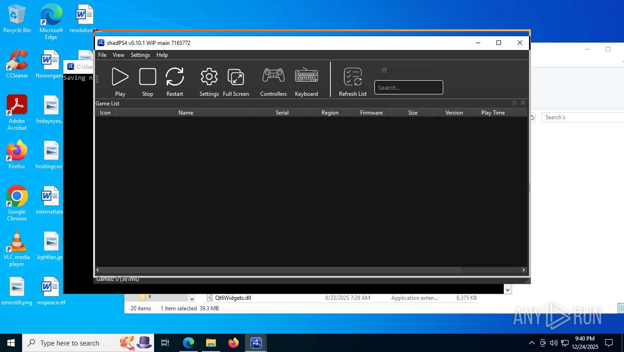
Task: Close the Game List dock panel
Action: click(523, 103)
